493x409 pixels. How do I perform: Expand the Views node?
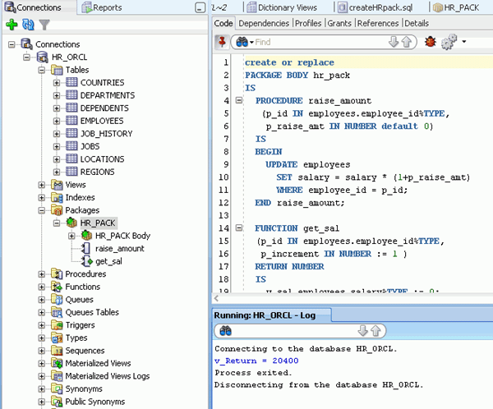tap(42, 185)
